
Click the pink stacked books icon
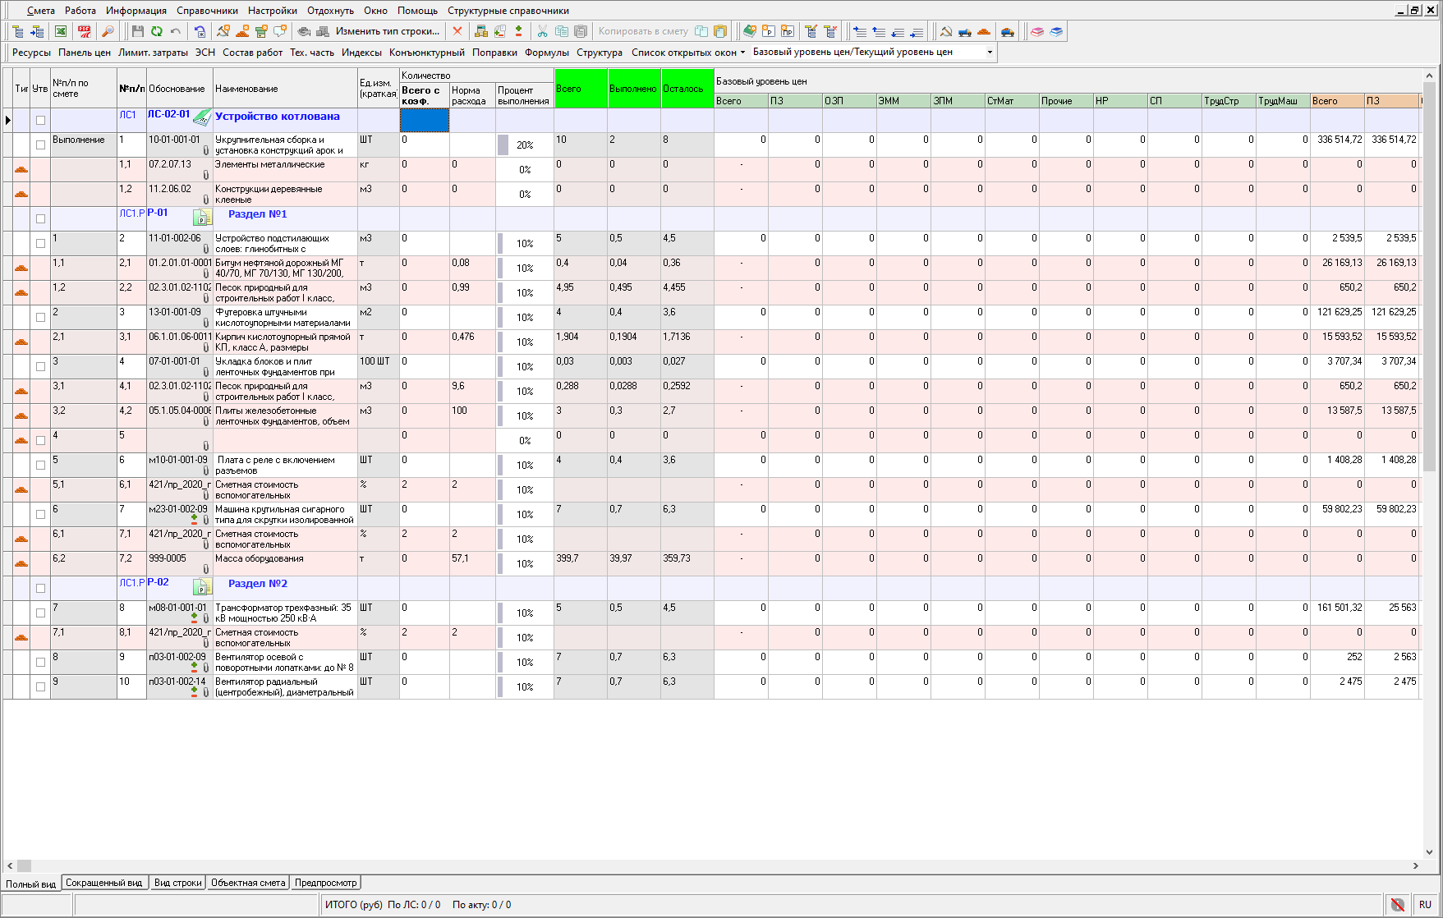pyautogui.click(x=1037, y=31)
